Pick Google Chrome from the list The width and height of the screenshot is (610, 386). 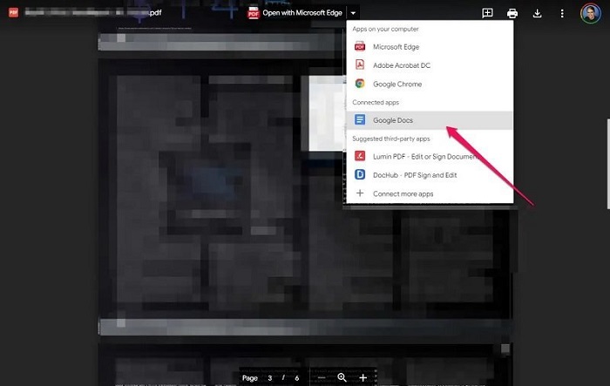click(430, 84)
